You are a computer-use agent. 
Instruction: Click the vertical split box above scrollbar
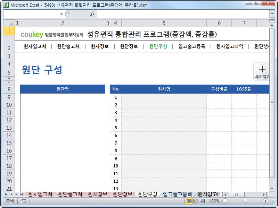click(272, 21)
